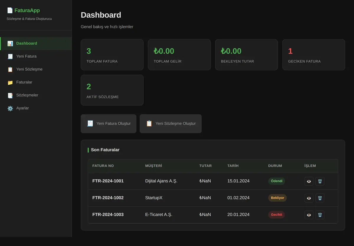Select the Toplam Gelir stat card

179,55
